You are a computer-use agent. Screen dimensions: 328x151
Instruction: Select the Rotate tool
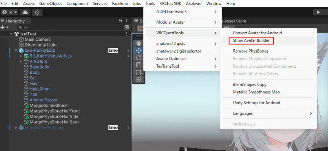pyautogui.click(x=139, y=58)
